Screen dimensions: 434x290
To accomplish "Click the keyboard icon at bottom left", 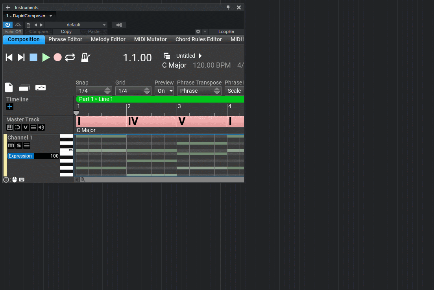I will pos(22,180).
